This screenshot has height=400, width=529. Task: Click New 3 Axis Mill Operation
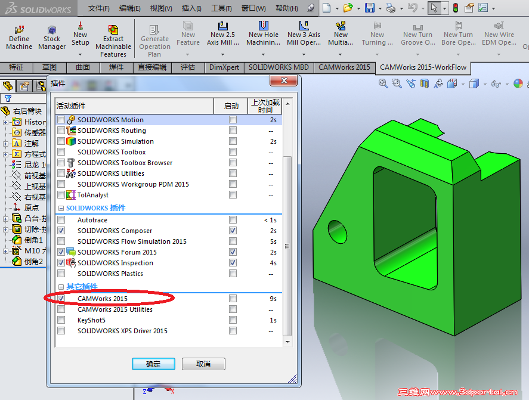point(304,34)
